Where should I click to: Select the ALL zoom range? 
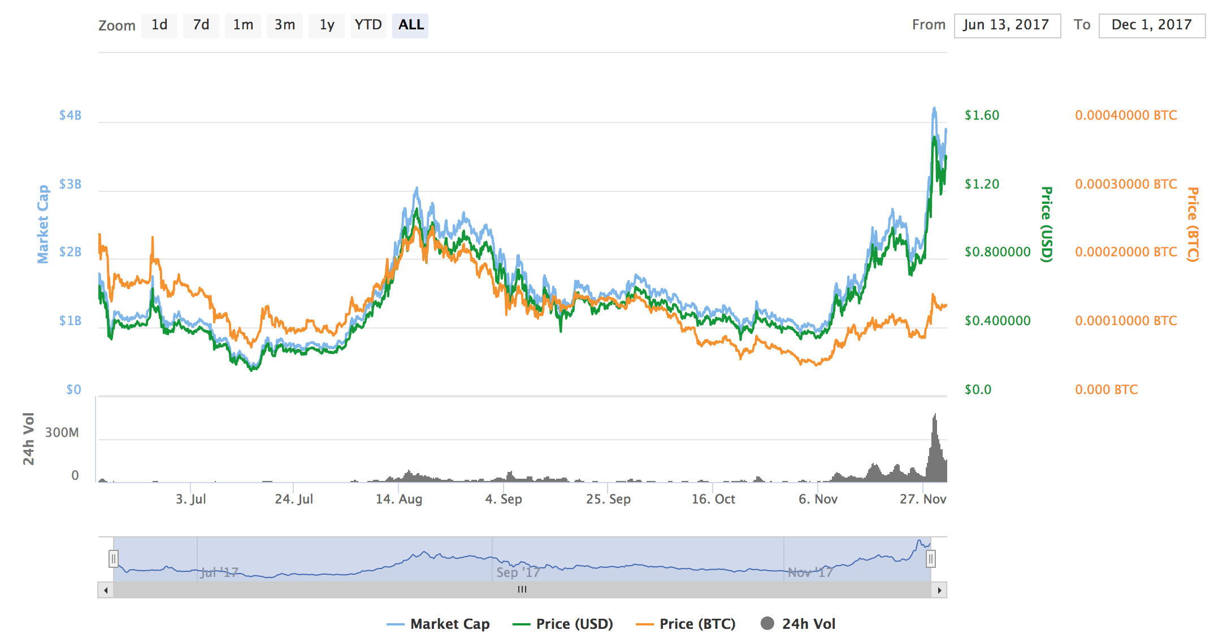(x=410, y=25)
